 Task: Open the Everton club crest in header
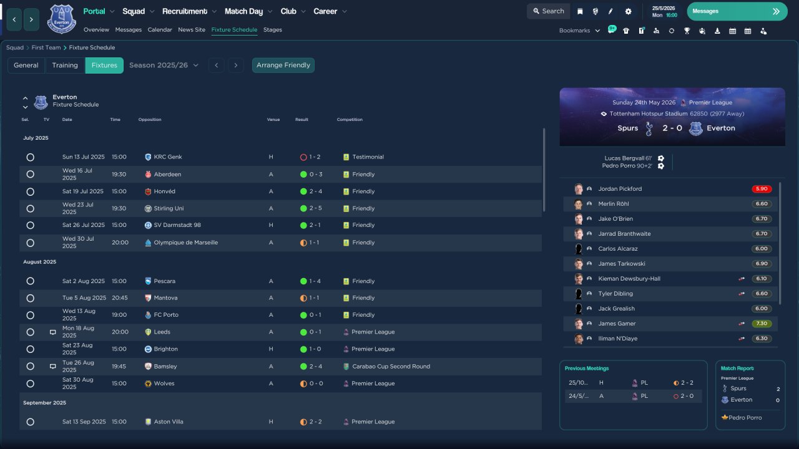[x=61, y=19]
